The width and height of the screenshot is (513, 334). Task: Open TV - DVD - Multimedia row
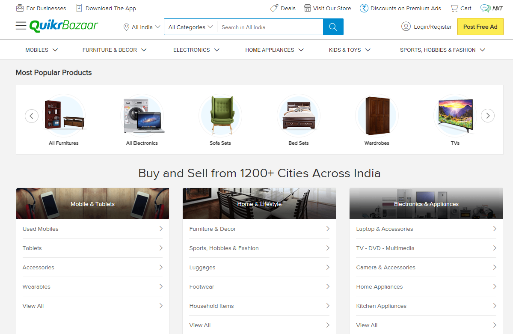pos(426,248)
